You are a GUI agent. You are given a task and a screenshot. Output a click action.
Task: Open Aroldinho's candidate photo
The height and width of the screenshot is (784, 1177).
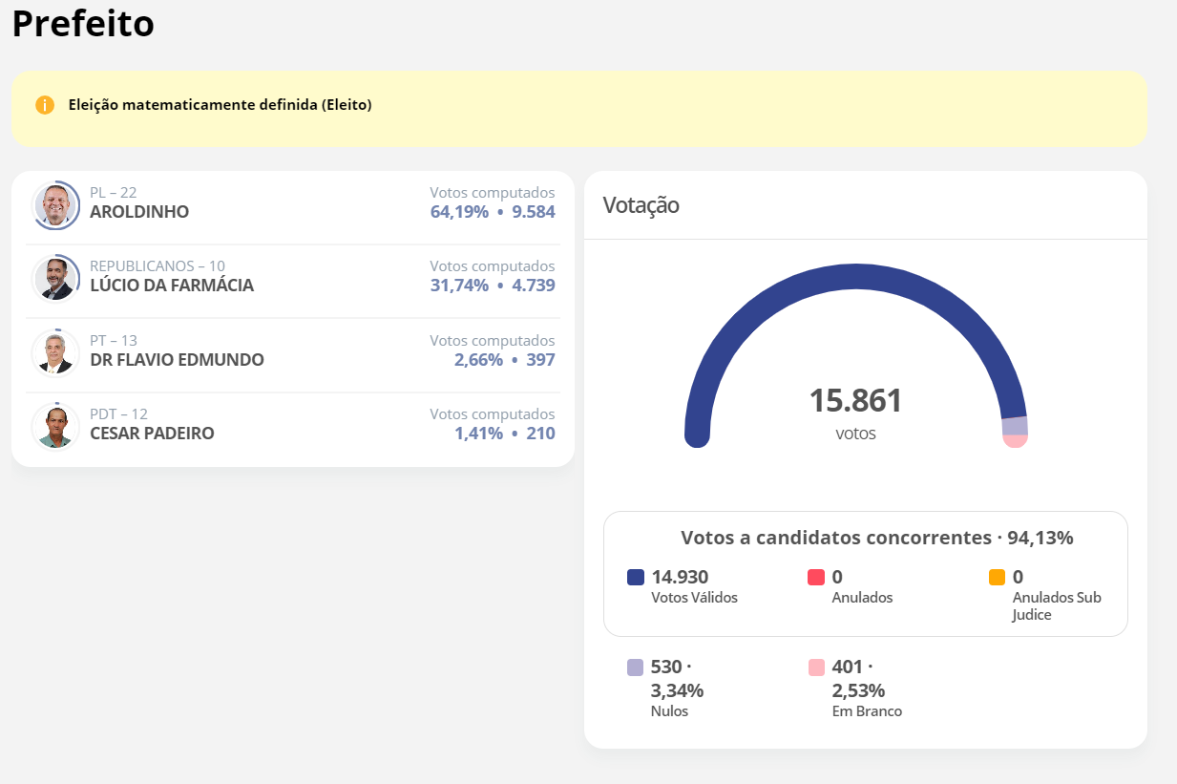[x=55, y=205]
